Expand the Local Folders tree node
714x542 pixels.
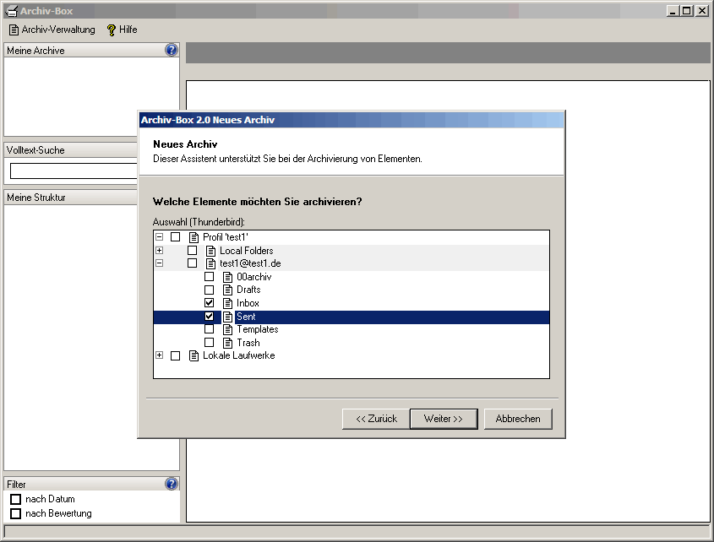[x=159, y=251]
